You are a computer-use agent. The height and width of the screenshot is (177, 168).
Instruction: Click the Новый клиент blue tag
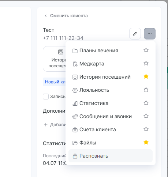(x=54, y=82)
